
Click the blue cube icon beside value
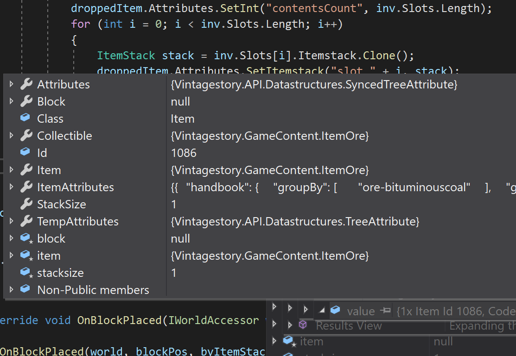pyautogui.click(x=335, y=311)
